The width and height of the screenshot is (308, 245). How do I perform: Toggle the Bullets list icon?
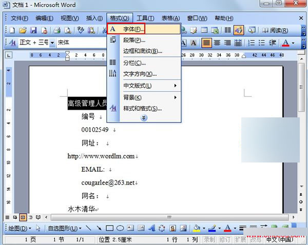pyautogui.click(x=262, y=43)
